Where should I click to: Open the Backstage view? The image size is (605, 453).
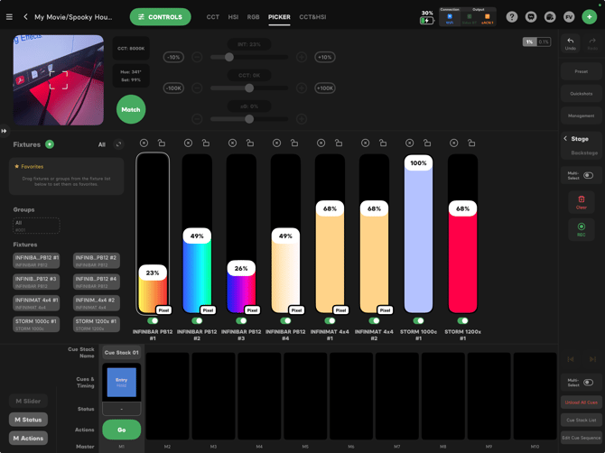click(x=584, y=153)
